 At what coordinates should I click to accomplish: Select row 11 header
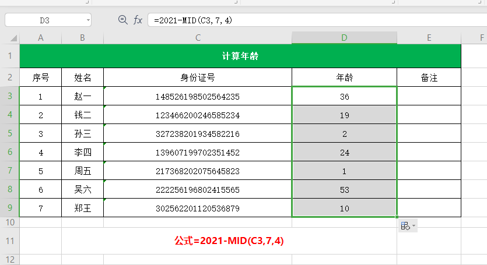coord(10,241)
